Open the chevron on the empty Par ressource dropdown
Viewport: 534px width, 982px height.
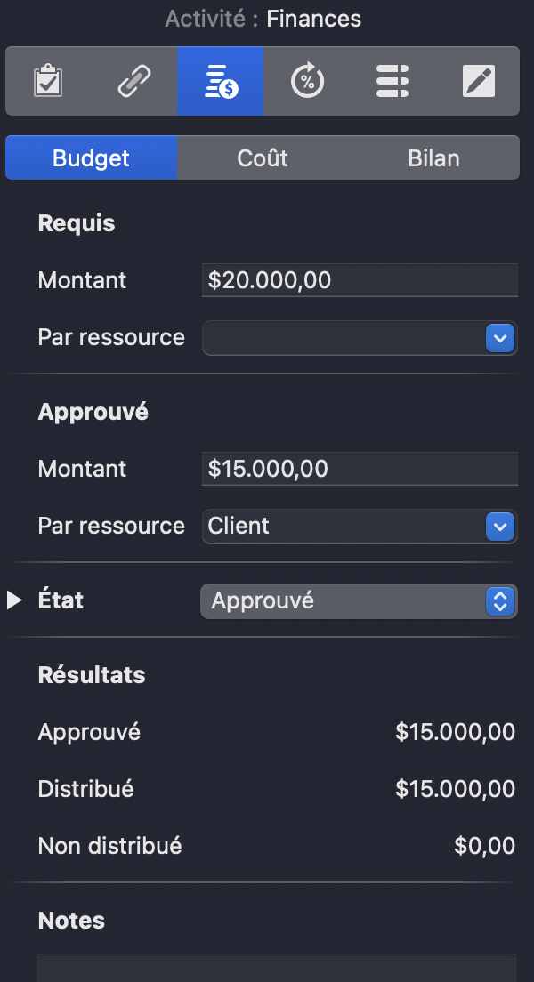[x=500, y=338]
